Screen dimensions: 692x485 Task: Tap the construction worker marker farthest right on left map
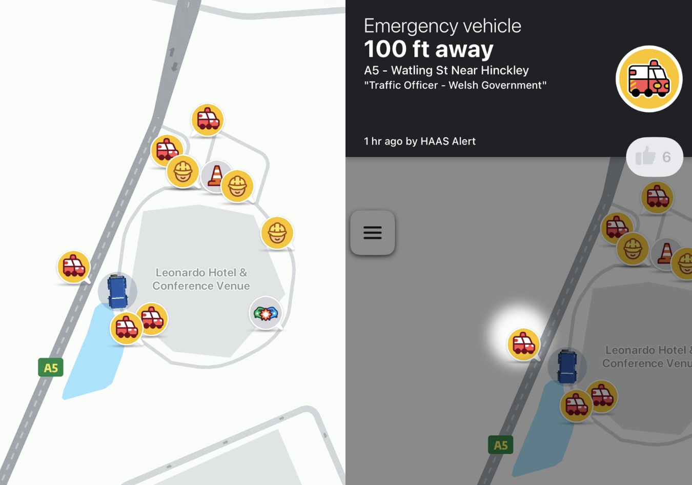point(277,233)
